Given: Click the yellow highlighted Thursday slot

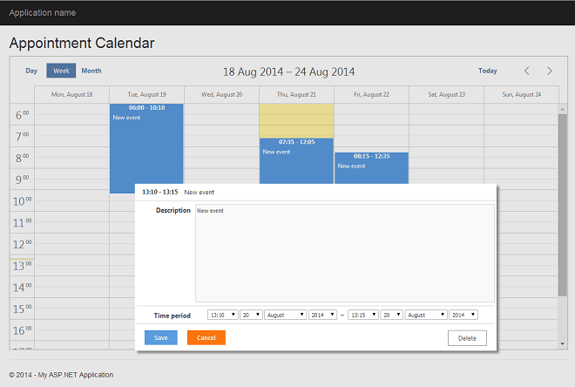Looking at the screenshot, I should (x=296, y=120).
